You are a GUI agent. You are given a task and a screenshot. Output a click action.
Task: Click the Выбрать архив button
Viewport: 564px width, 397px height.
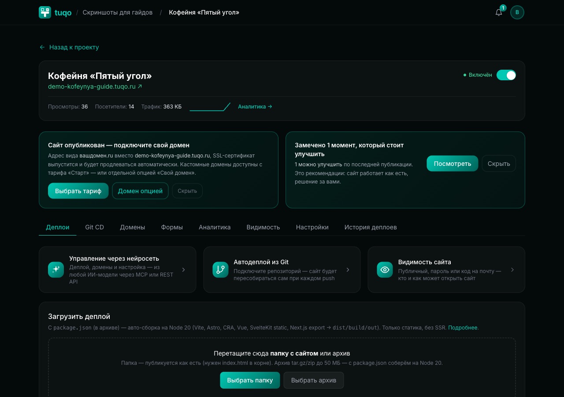tap(314, 380)
